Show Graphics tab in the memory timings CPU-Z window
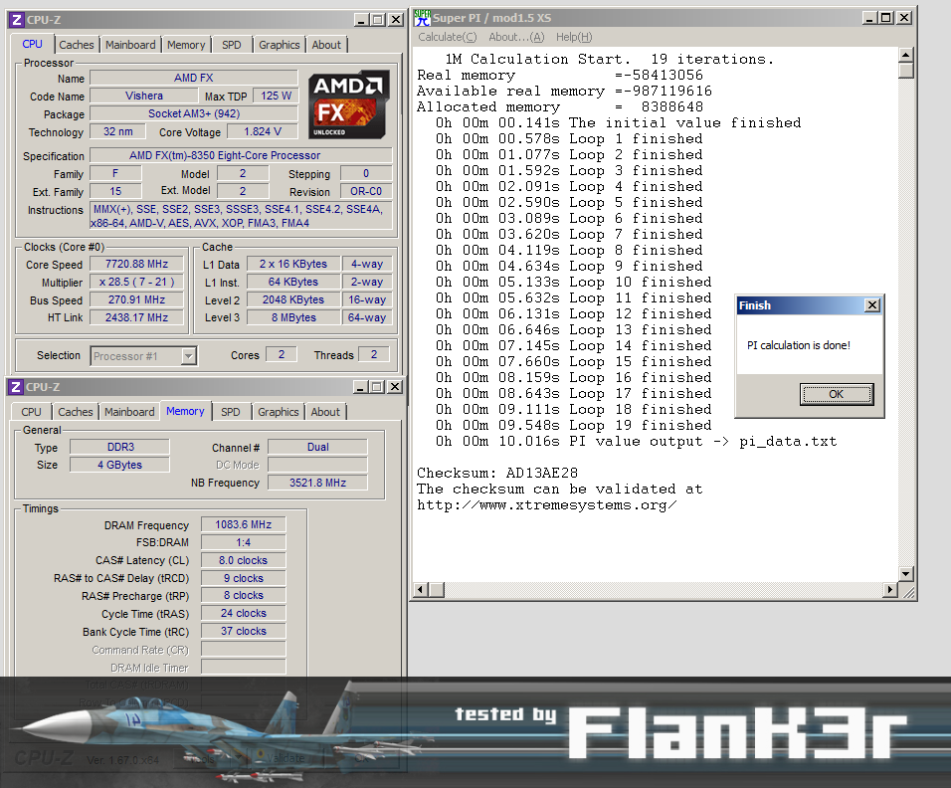Screen dimensions: 951x788 pos(278,412)
